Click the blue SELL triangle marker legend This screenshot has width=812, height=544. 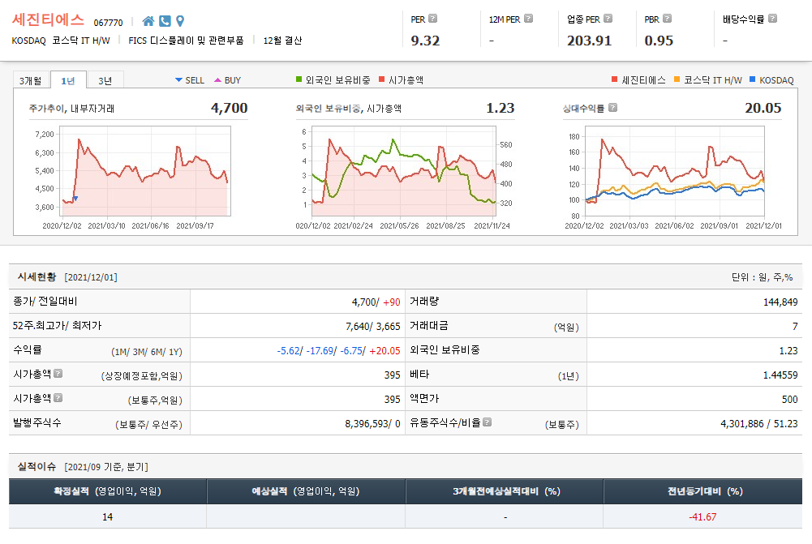pos(178,79)
